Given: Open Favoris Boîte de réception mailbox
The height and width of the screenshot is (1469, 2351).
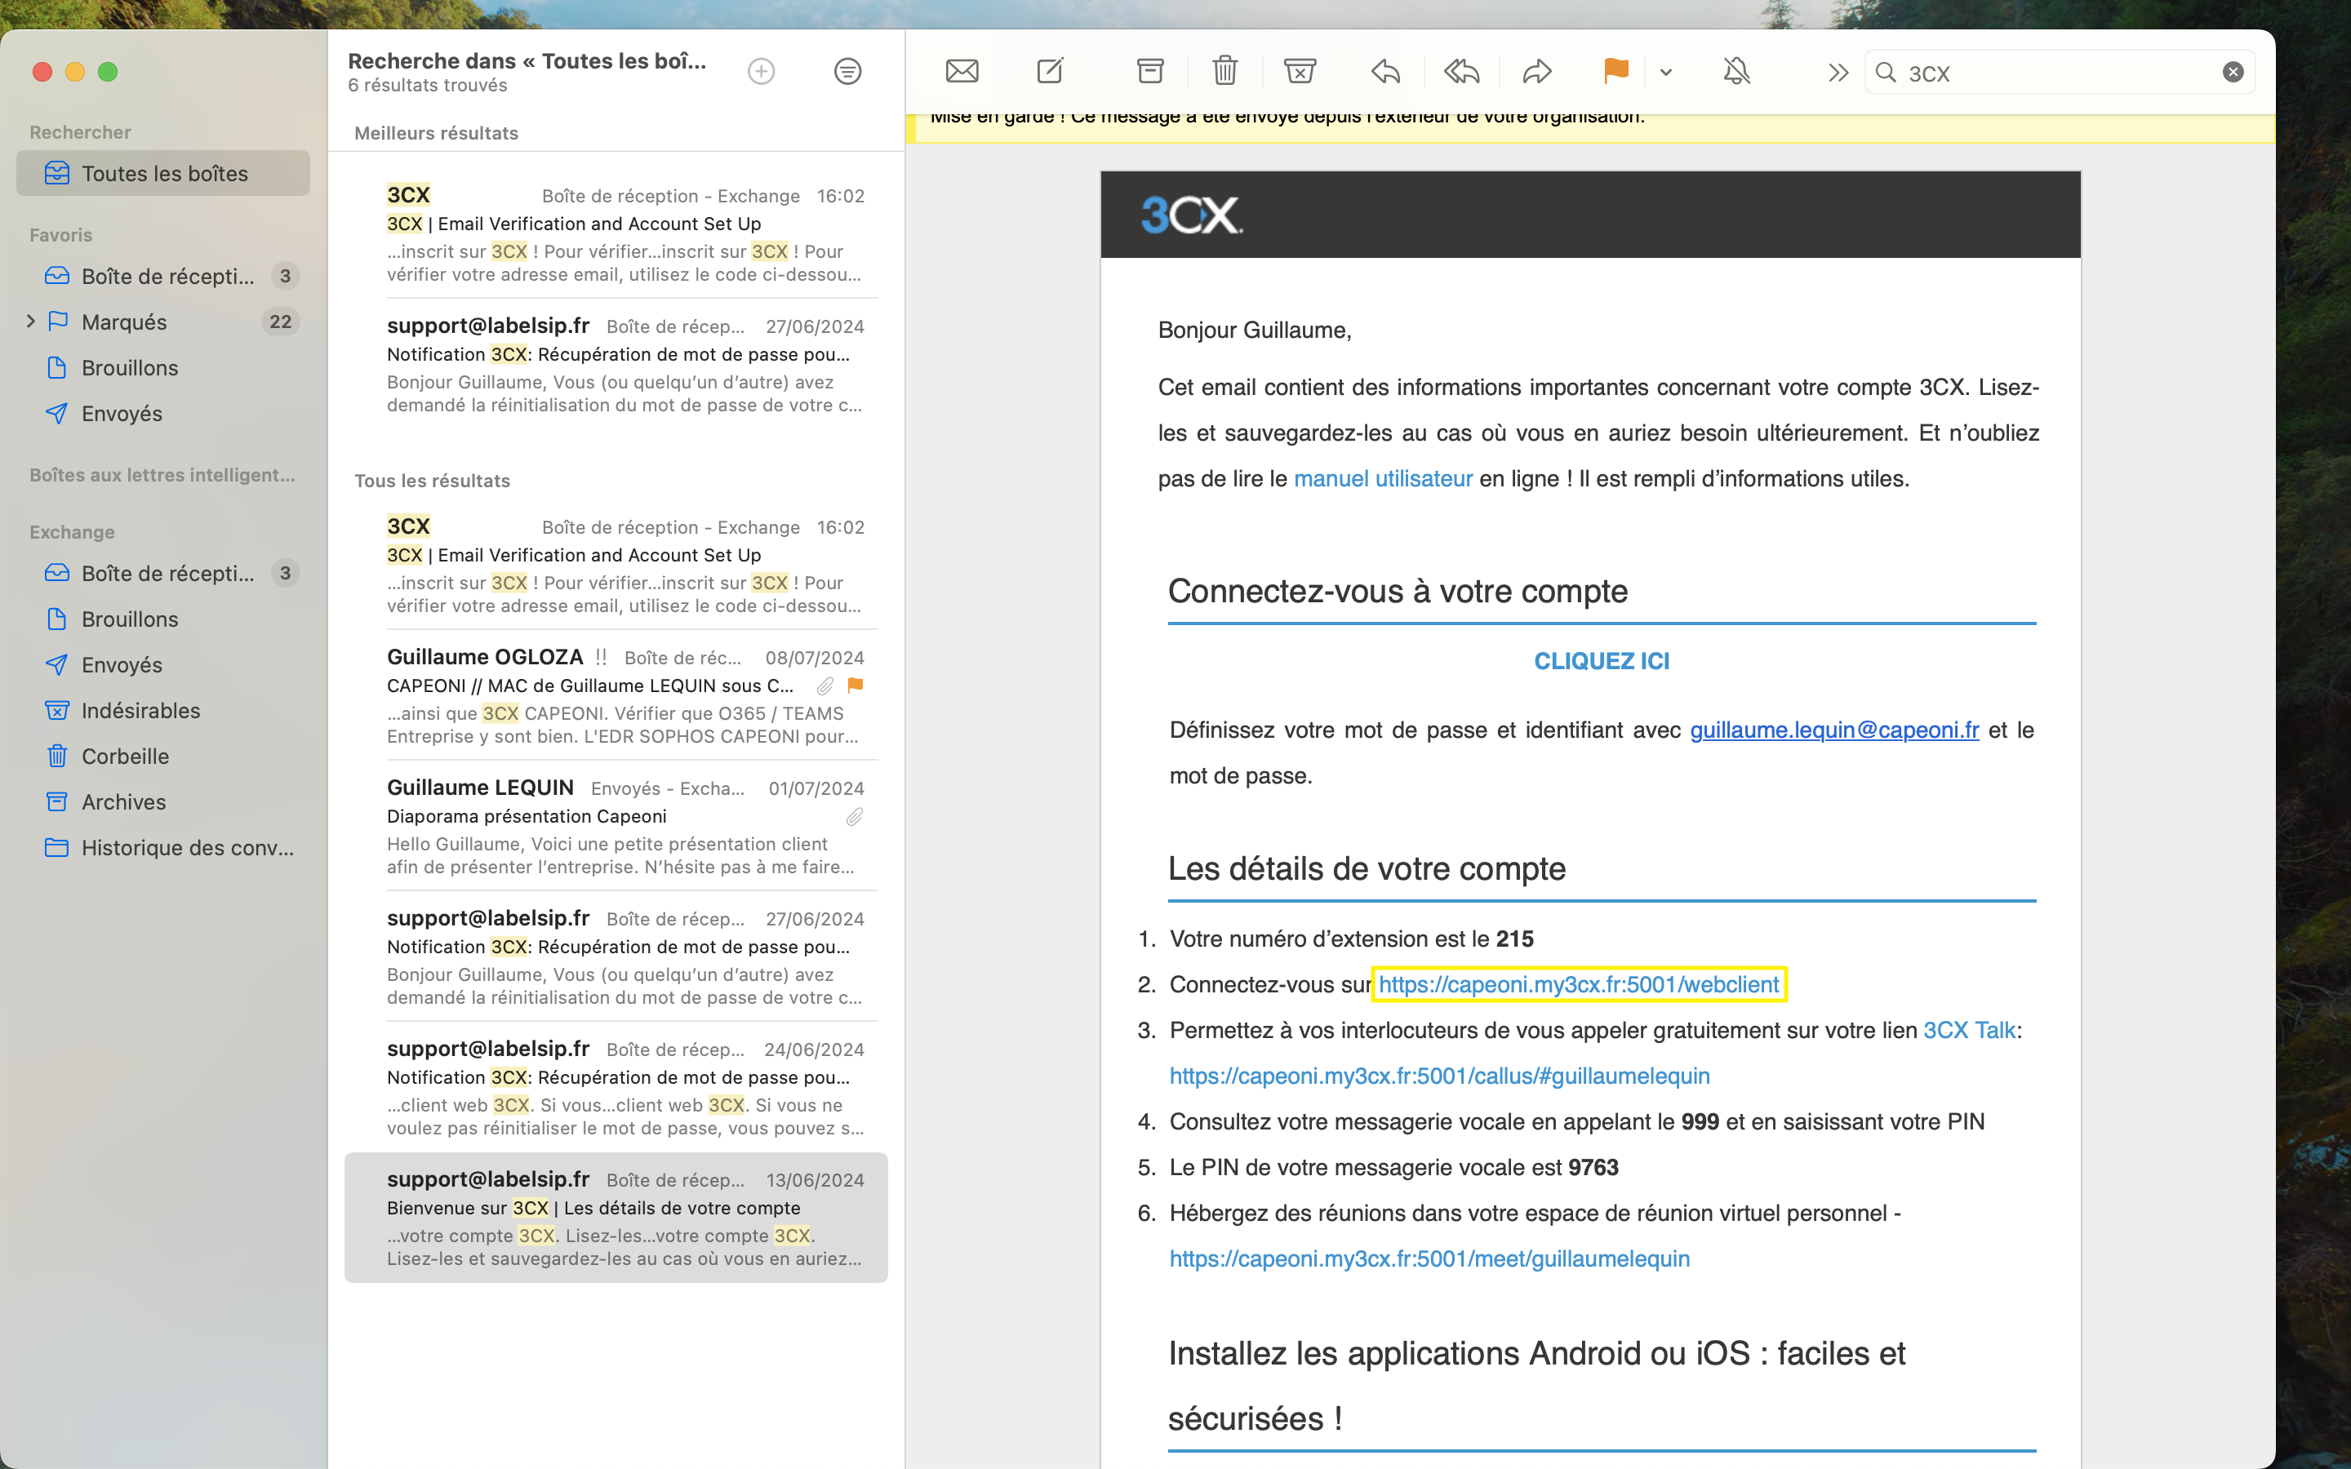Looking at the screenshot, I should tap(163, 276).
